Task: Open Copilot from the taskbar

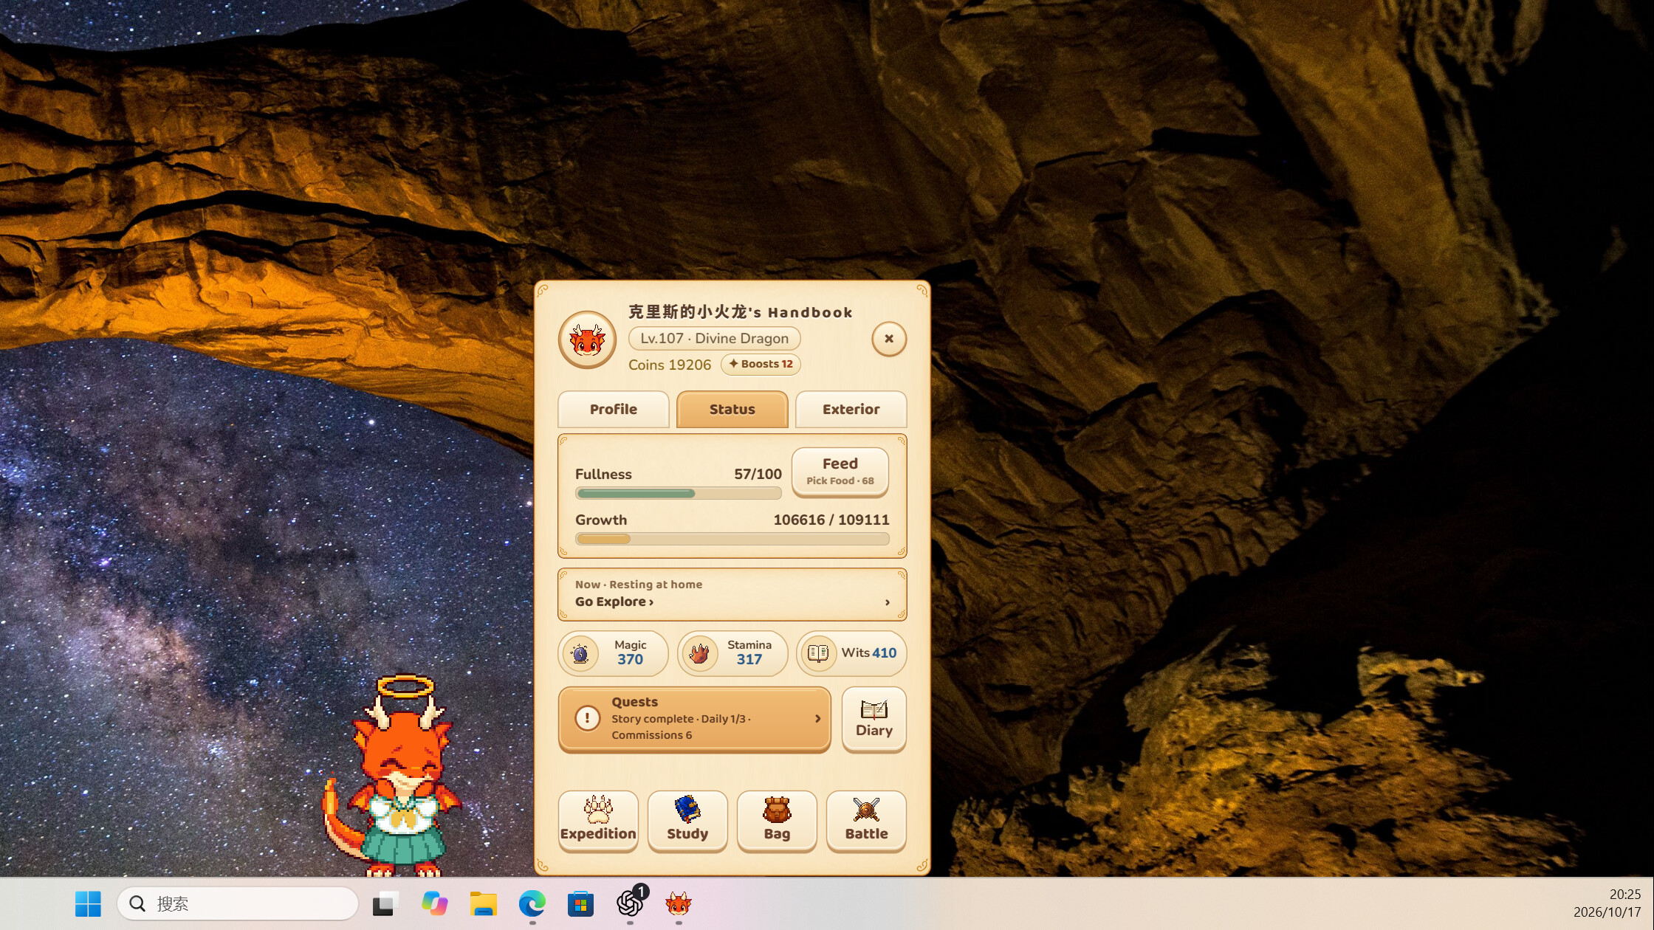Action: (434, 903)
